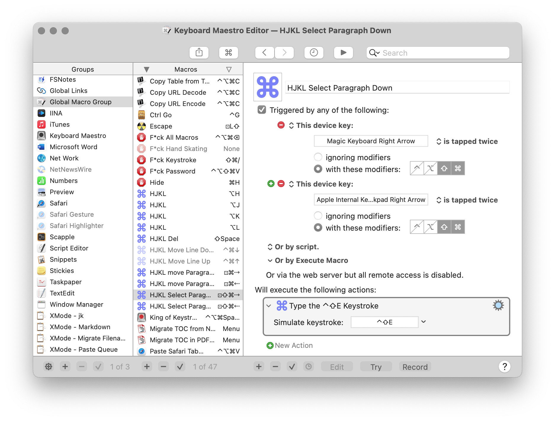This screenshot has width=555, height=421.
Task: Open second 'This device key' trigger type popup
Action: click(x=321, y=184)
